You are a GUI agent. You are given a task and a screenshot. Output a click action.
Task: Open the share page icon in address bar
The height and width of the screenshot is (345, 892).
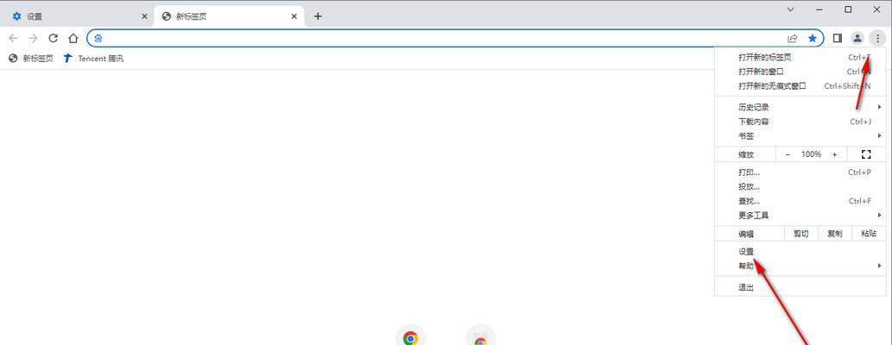[792, 38]
